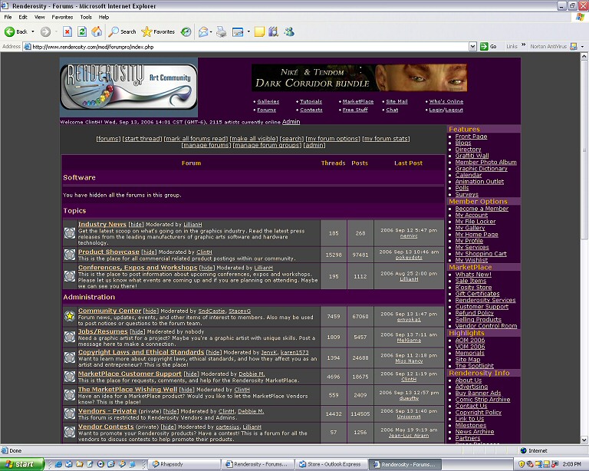The image size is (589, 471).
Task: Expand the Back button history dropdown
Action: click(33, 31)
